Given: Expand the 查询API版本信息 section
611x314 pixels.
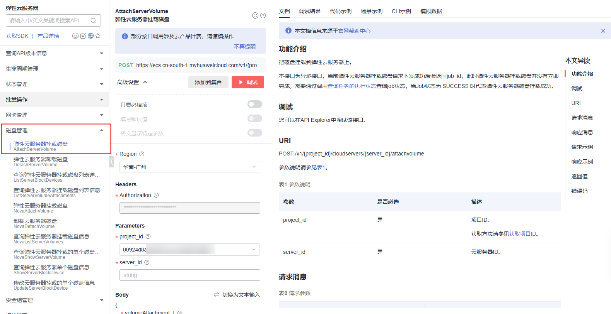Looking at the screenshot, I should pos(55,53).
